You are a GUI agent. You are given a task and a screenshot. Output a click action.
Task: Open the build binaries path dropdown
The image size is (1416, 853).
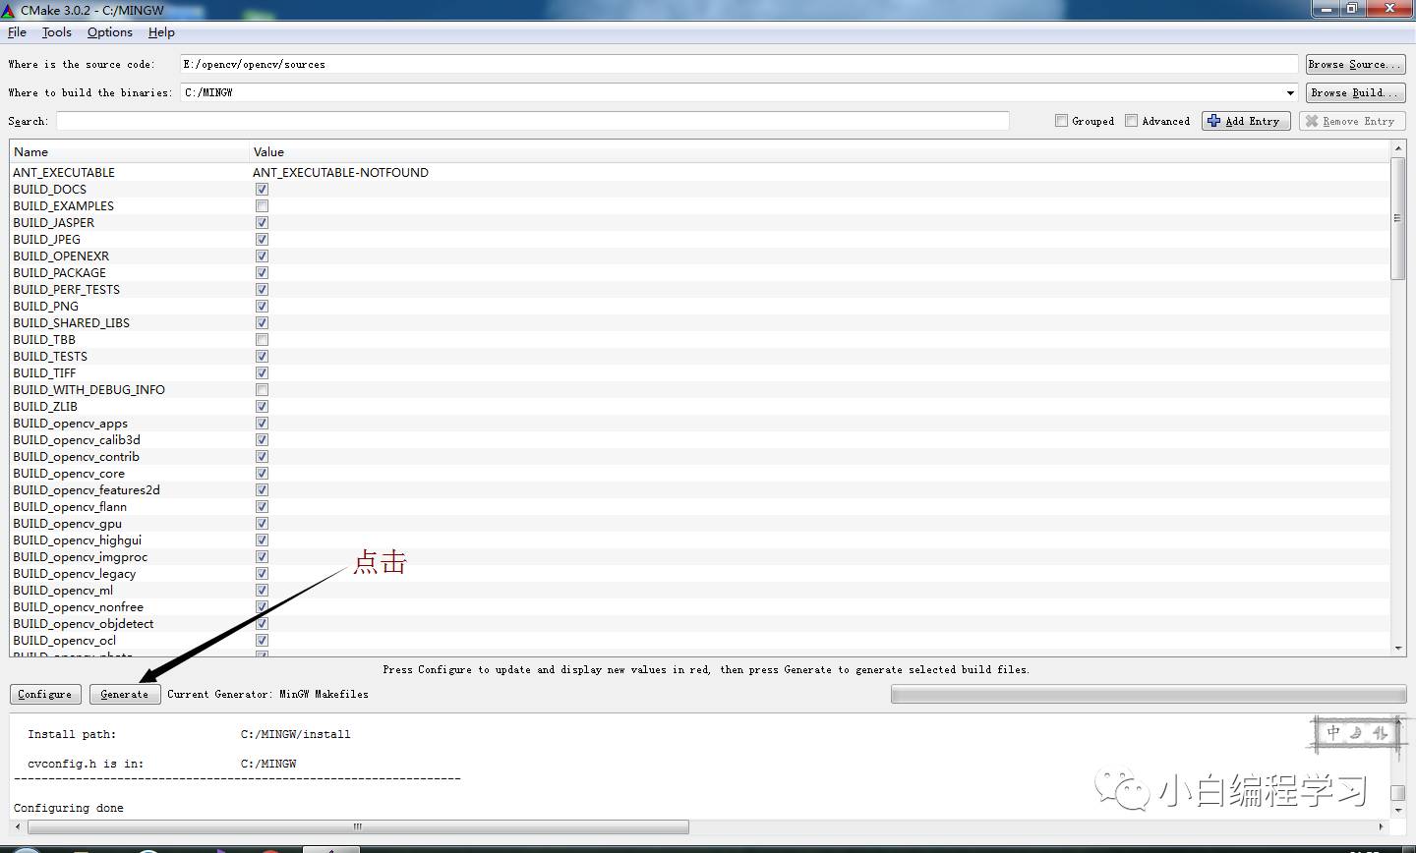[x=1290, y=92]
